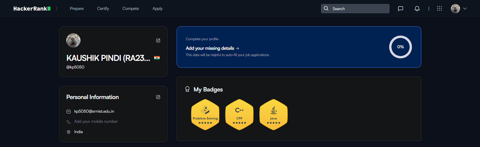Expand the account dropdown chevron
This screenshot has width=480, height=147.
[465, 9]
